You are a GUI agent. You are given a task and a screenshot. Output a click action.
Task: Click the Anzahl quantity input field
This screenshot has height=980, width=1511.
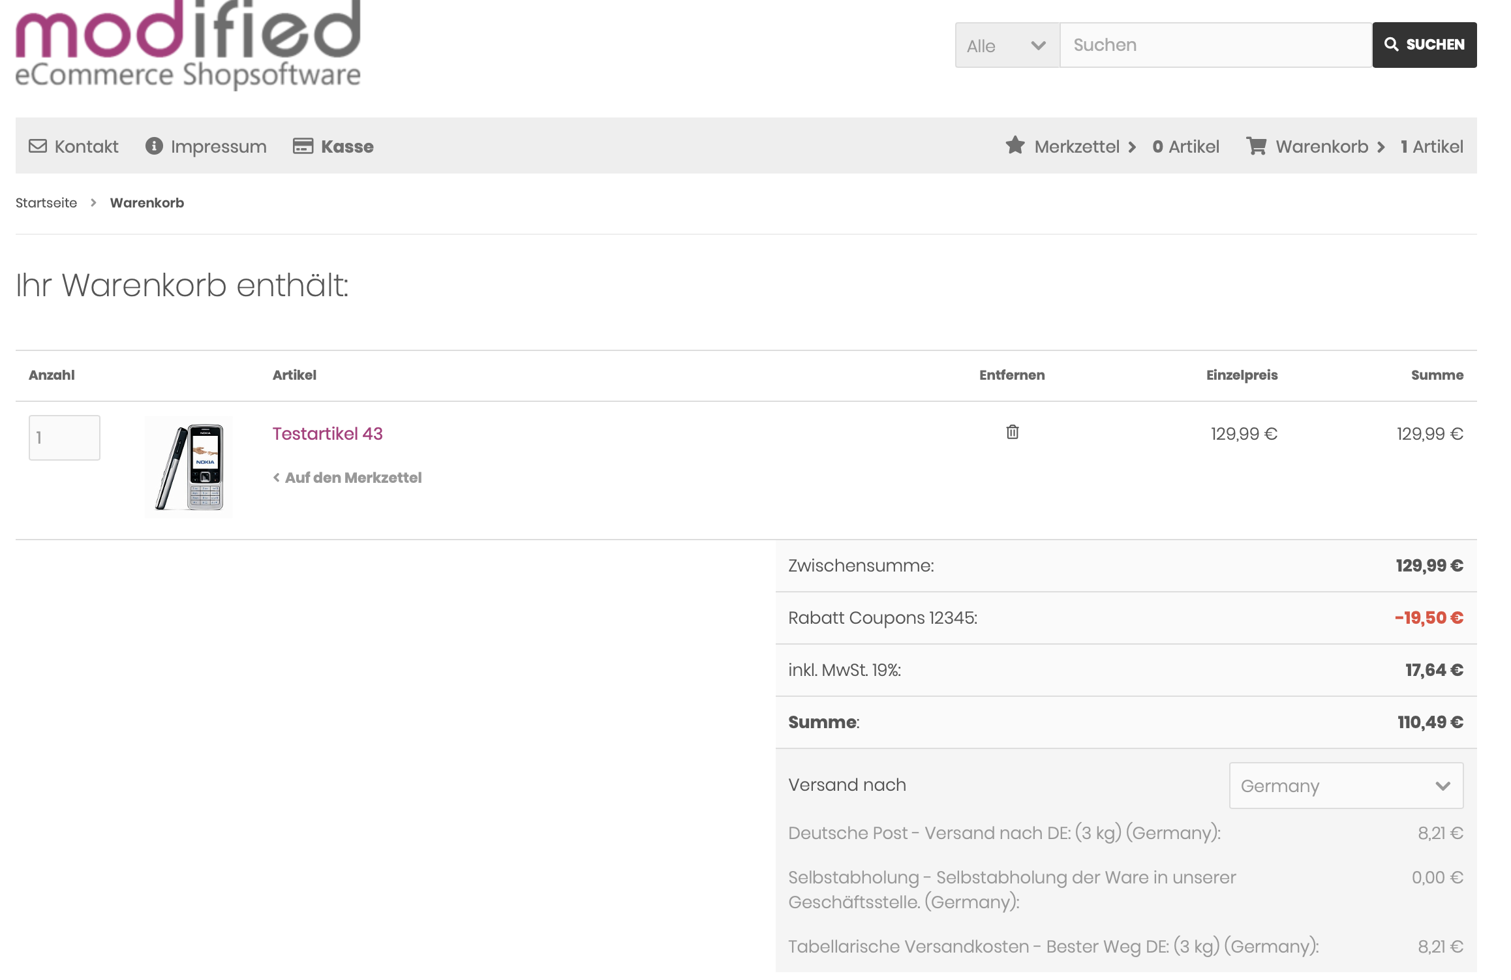64,438
